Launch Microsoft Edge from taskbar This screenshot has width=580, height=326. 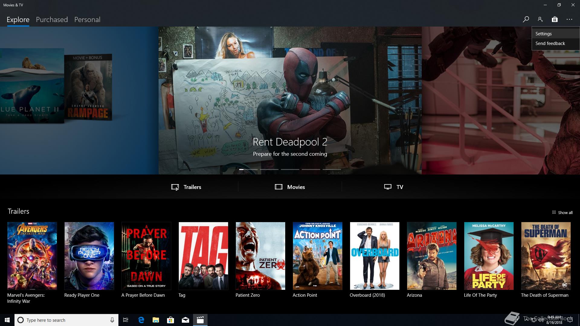pyautogui.click(x=141, y=320)
